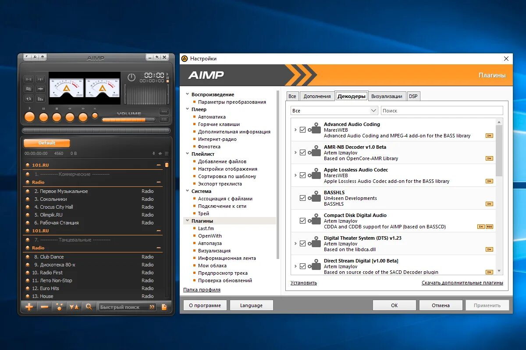526x350 pixels.
Task: Switch to the Дополнения tab
Action: [317, 96]
